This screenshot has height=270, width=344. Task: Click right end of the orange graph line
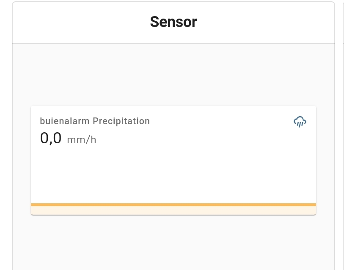tap(314, 205)
